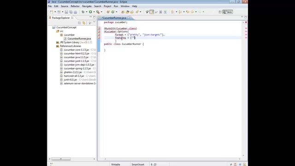Click the New Java Package icon
The image size is (295, 166).
(108, 12)
